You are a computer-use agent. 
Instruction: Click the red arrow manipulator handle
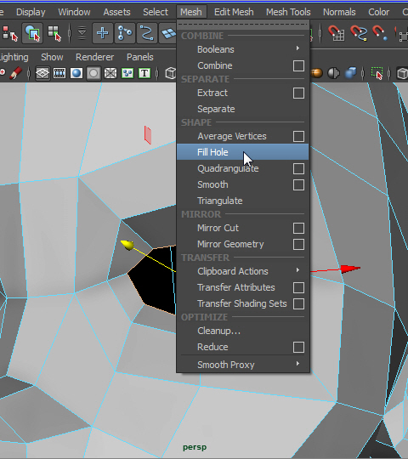tap(350, 269)
